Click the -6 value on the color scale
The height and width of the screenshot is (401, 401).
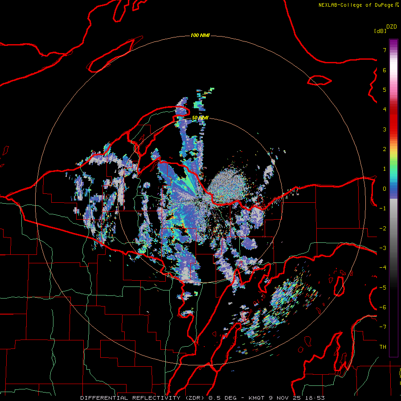[x=383, y=307]
